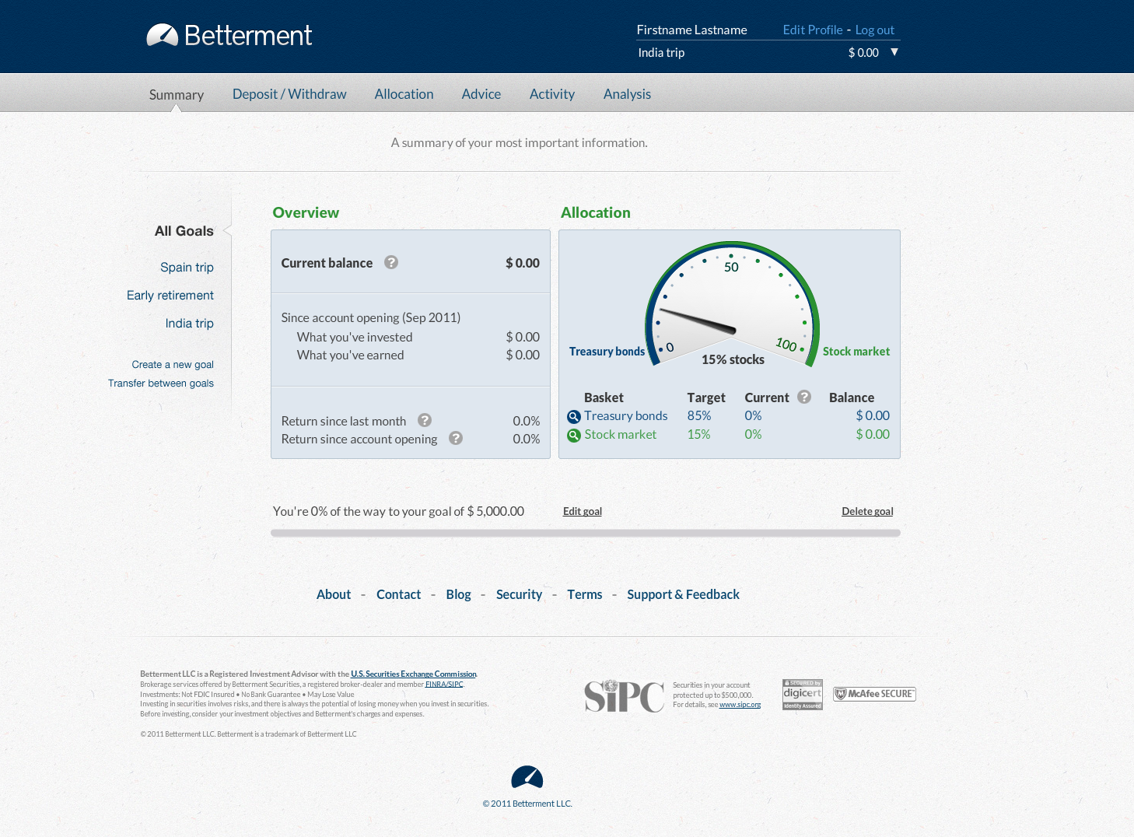Select India trip goal in the sidebar
1134x837 pixels.
click(189, 323)
